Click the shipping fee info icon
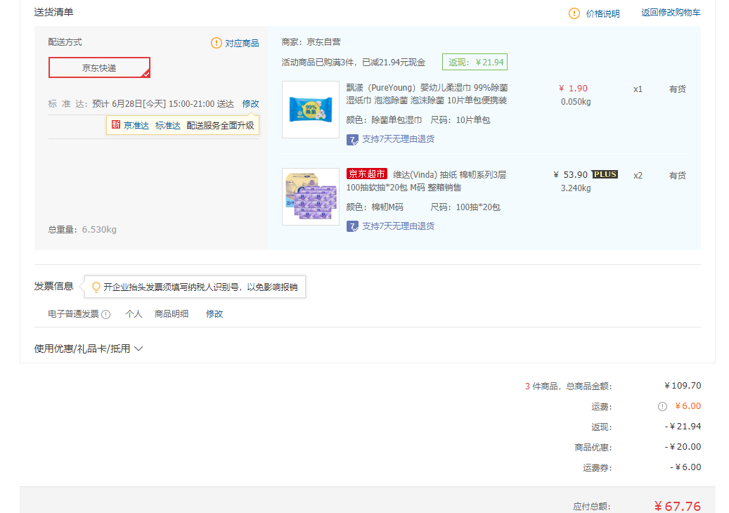 click(662, 407)
